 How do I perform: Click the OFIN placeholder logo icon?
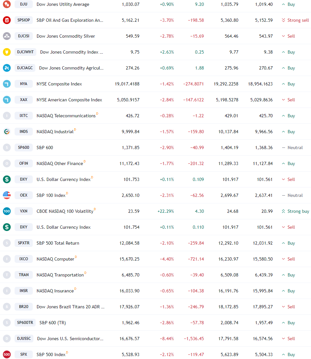7,163
